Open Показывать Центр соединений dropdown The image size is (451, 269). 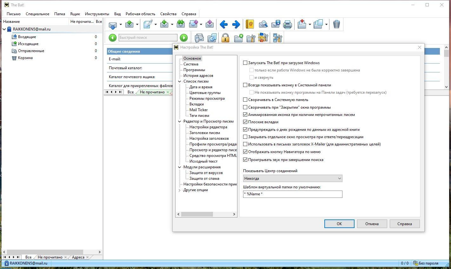tap(293, 178)
